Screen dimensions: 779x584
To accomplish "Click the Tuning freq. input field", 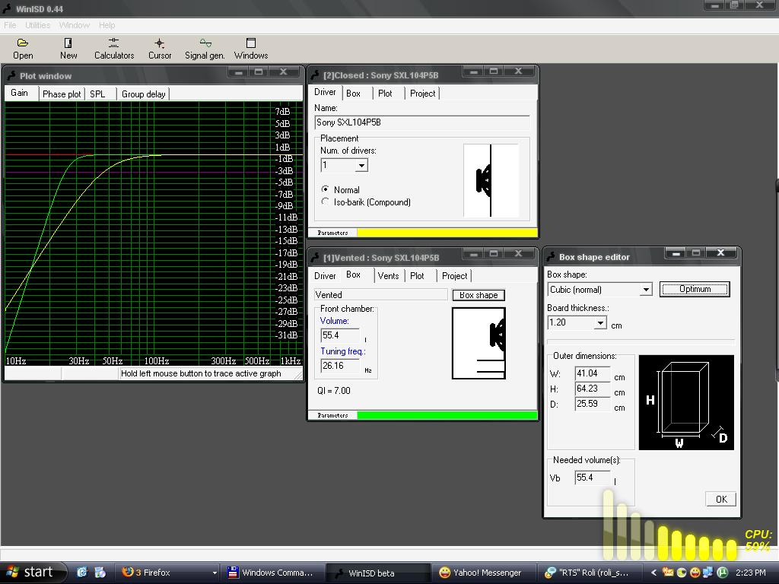I will click(x=340, y=366).
